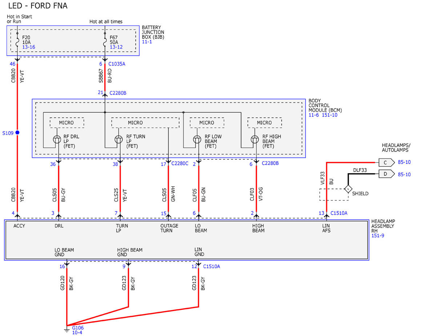Click the S109 splice dot
The height and width of the screenshot is (336, 436).
[x=17, y=133]
